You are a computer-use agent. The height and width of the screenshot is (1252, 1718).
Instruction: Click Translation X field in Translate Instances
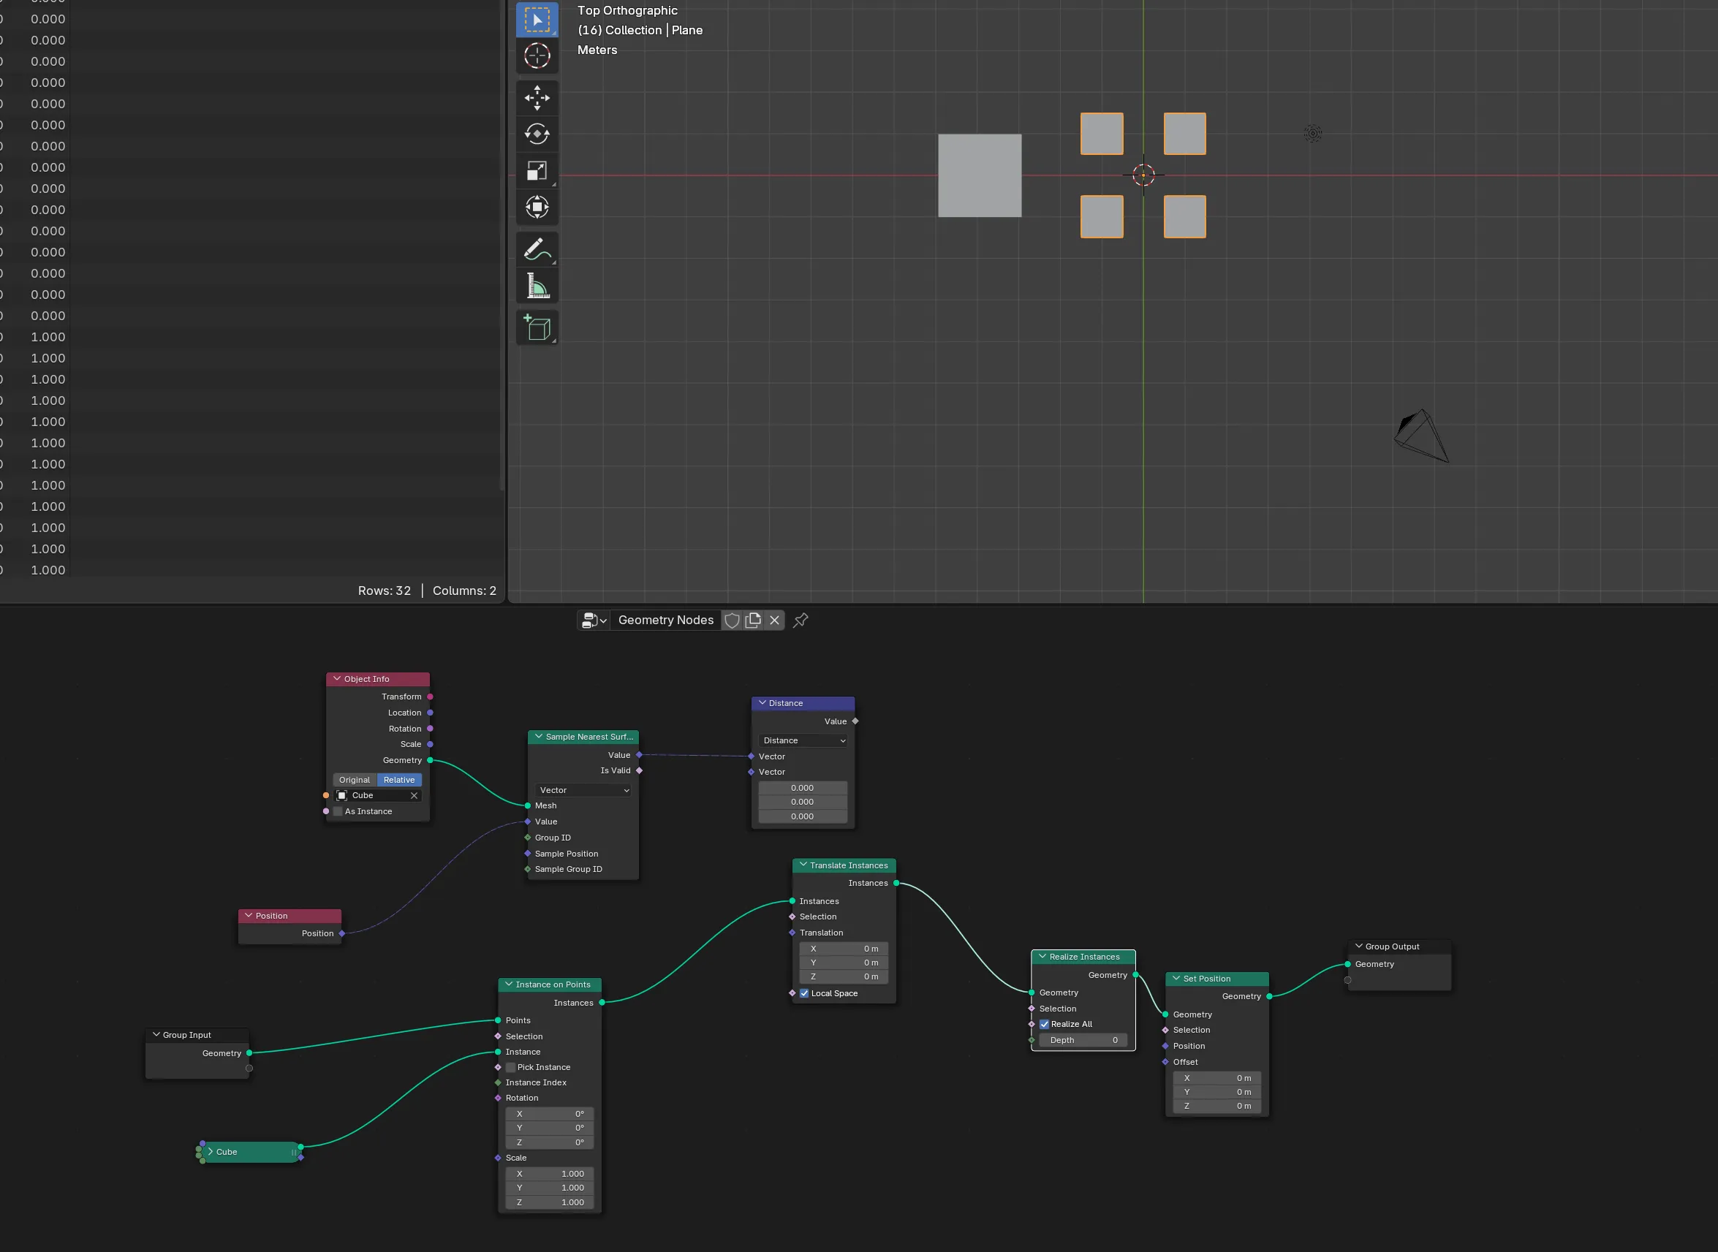844,949
